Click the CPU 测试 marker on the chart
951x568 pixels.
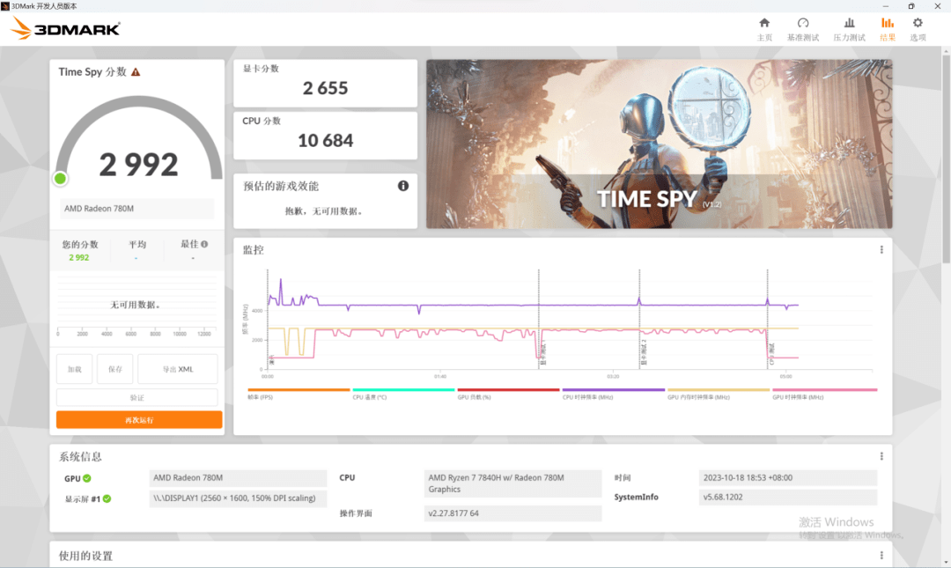771,354
